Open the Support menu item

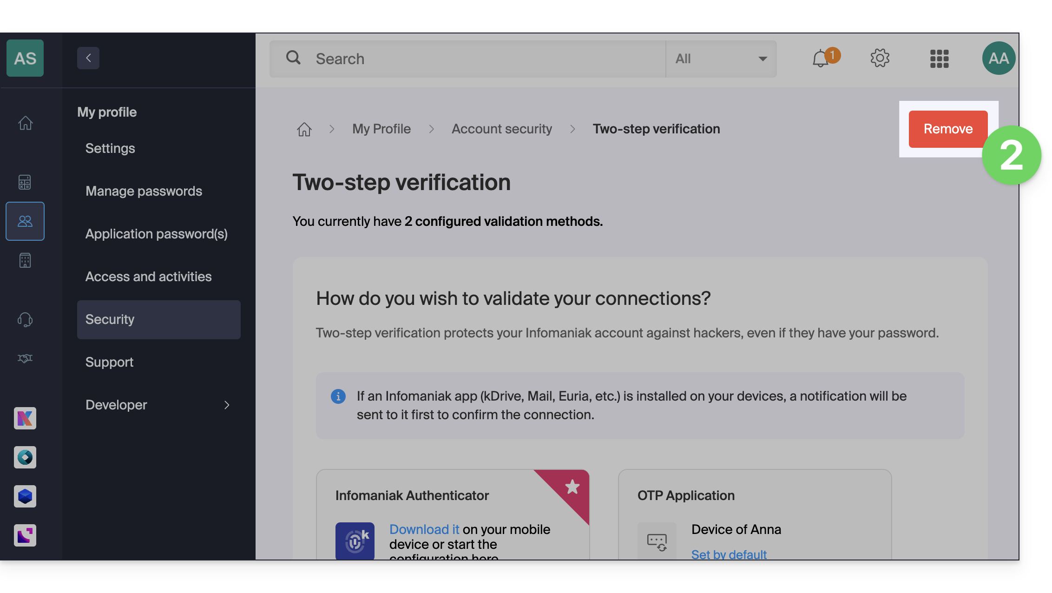pos(109,362)
